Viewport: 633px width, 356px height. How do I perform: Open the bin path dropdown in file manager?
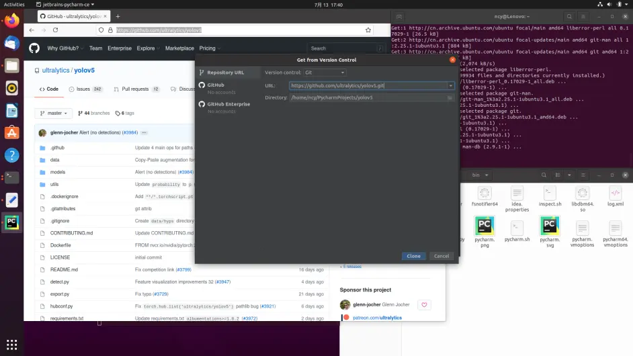(480, 175)
